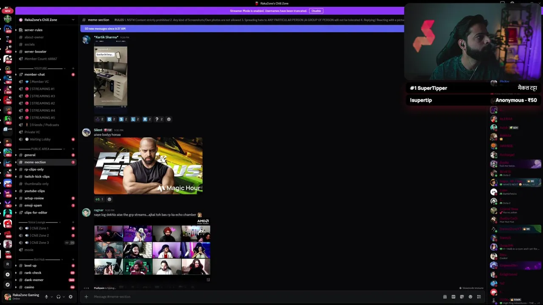Create a channel in the YOUTUBE category
The width and height of the screenshot is (543, 305).
point(73,68)
